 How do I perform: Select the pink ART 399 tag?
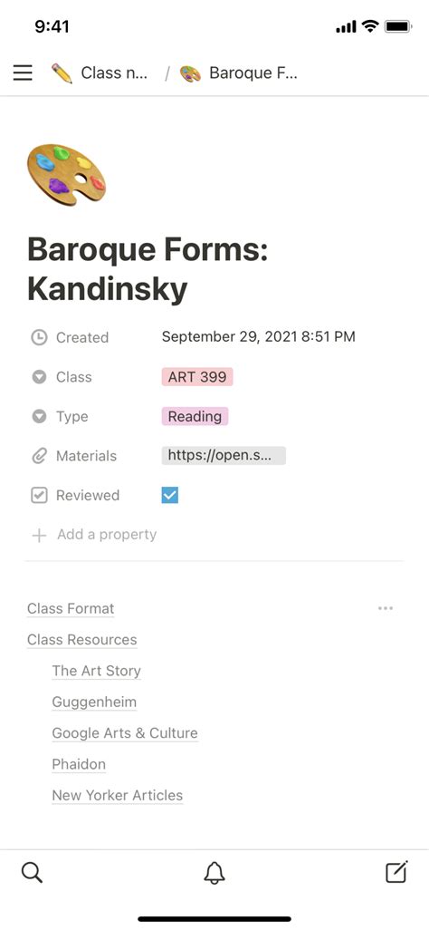[197, 377]
